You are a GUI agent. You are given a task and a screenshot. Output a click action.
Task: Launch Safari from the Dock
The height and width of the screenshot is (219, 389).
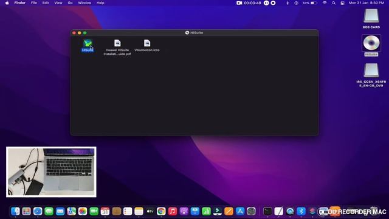[38, 211]
